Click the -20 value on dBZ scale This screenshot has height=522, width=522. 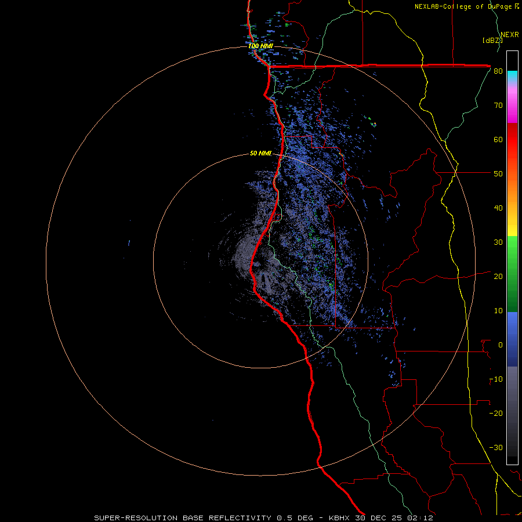(x=496, y=413)
